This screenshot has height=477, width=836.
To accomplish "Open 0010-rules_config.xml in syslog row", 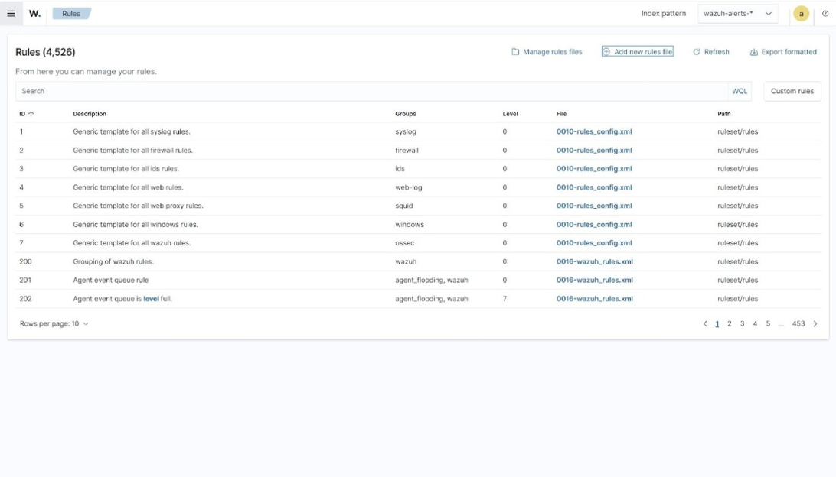I will [594, 131].
